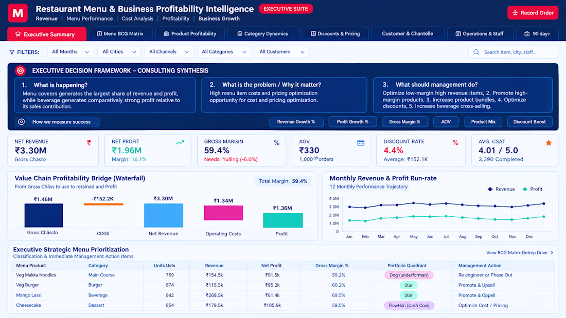Toggle the Revenue series in chart legend
Image resolution: width=566 pixels, height=318 pixels.
501,189
